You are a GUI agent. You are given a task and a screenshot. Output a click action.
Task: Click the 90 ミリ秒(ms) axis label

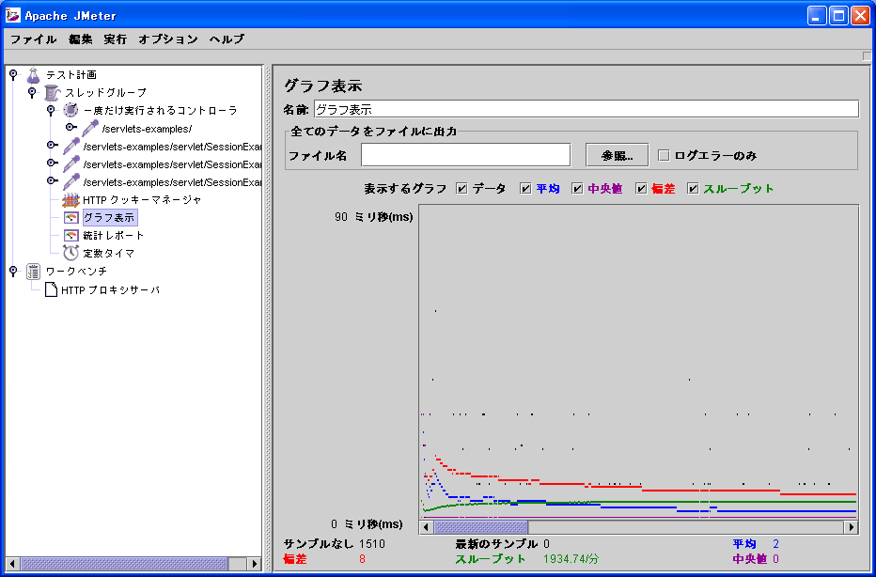[x=374, y=217]
